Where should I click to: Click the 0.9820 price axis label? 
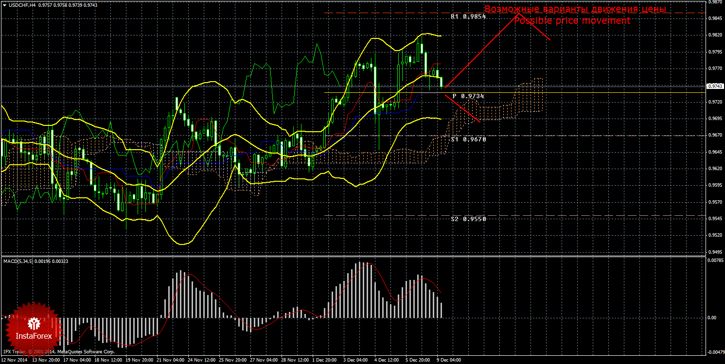714,35
